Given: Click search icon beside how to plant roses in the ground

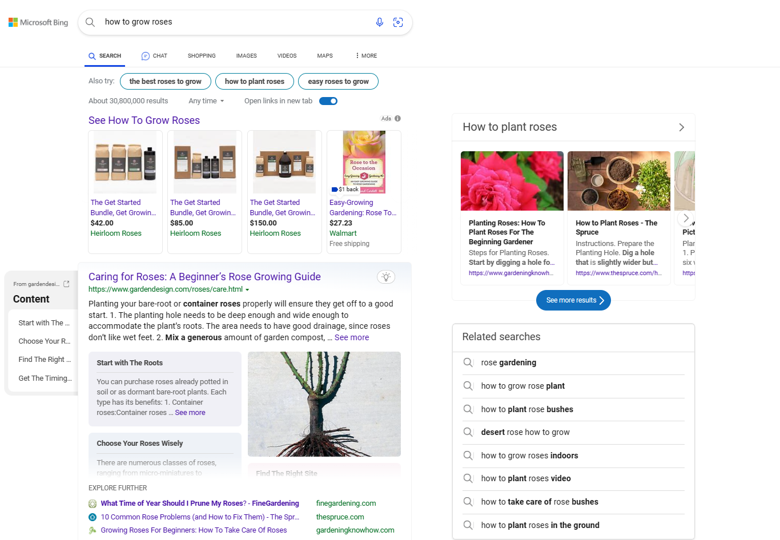Looking at the screenshot, I should click(468, 525).
